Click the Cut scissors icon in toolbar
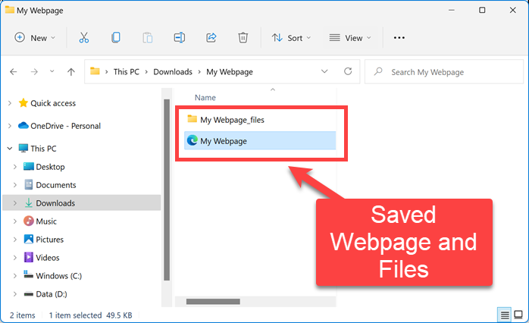The height and width of the screenshot is (323, 529). click(x=83, y=37)
